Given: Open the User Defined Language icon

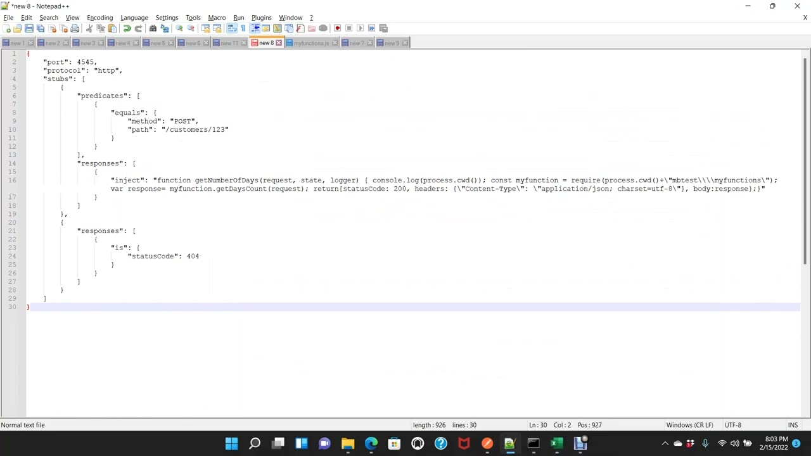Looking at the screenshot, I should tap(265, 28).
